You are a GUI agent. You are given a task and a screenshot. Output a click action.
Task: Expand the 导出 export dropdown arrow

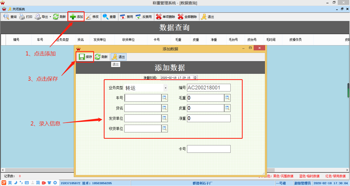click(50, 17)
